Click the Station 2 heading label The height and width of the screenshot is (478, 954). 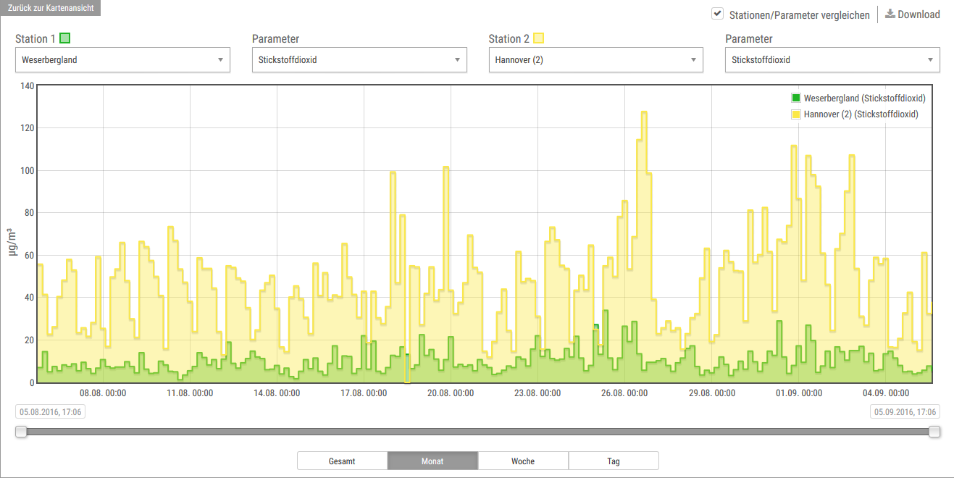tap(509, 38)
